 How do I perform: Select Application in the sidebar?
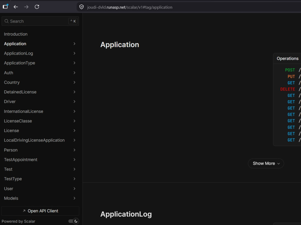[x=15, y=43]
